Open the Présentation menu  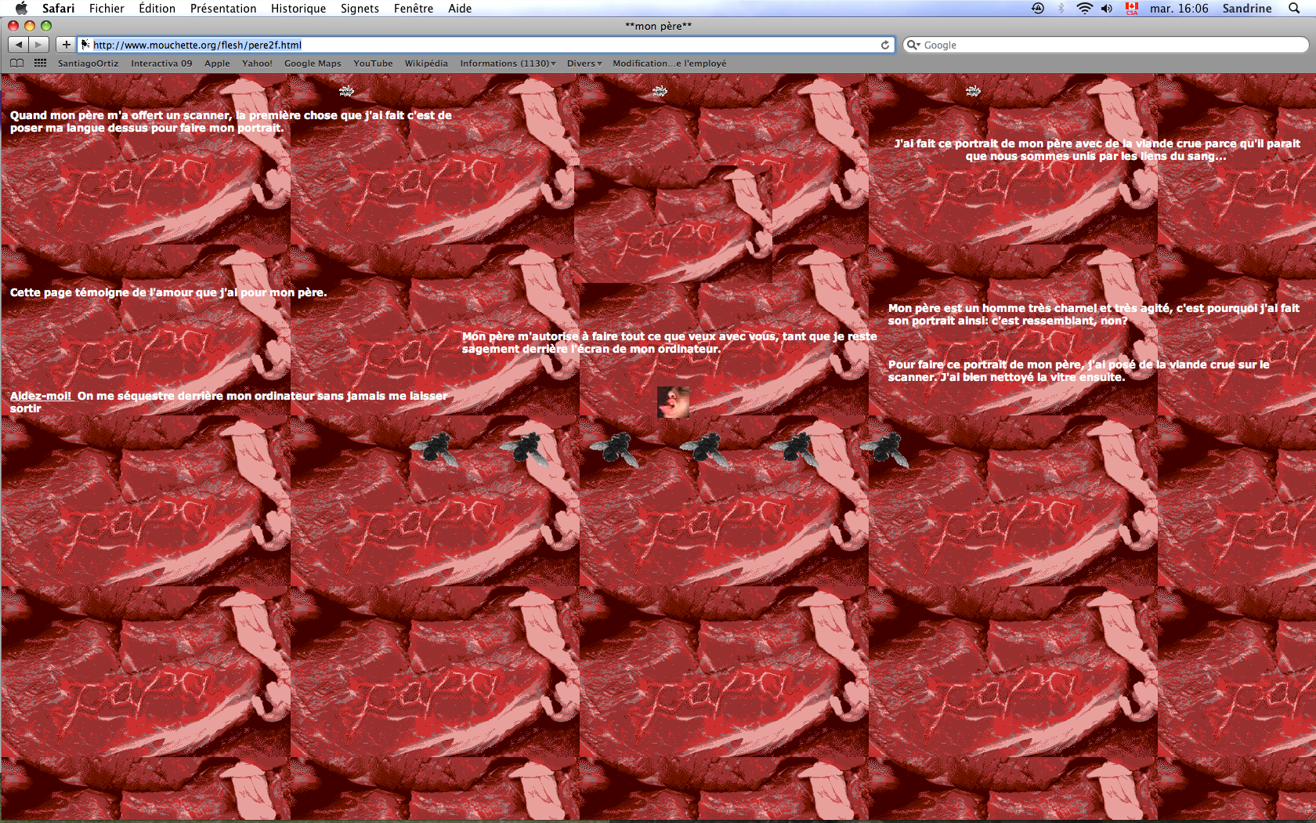(223, 8)
